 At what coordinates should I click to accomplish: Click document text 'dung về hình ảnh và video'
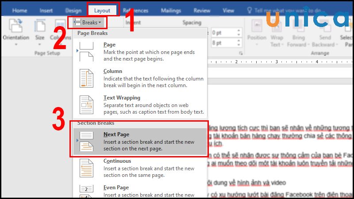click(x=250, y=183)
